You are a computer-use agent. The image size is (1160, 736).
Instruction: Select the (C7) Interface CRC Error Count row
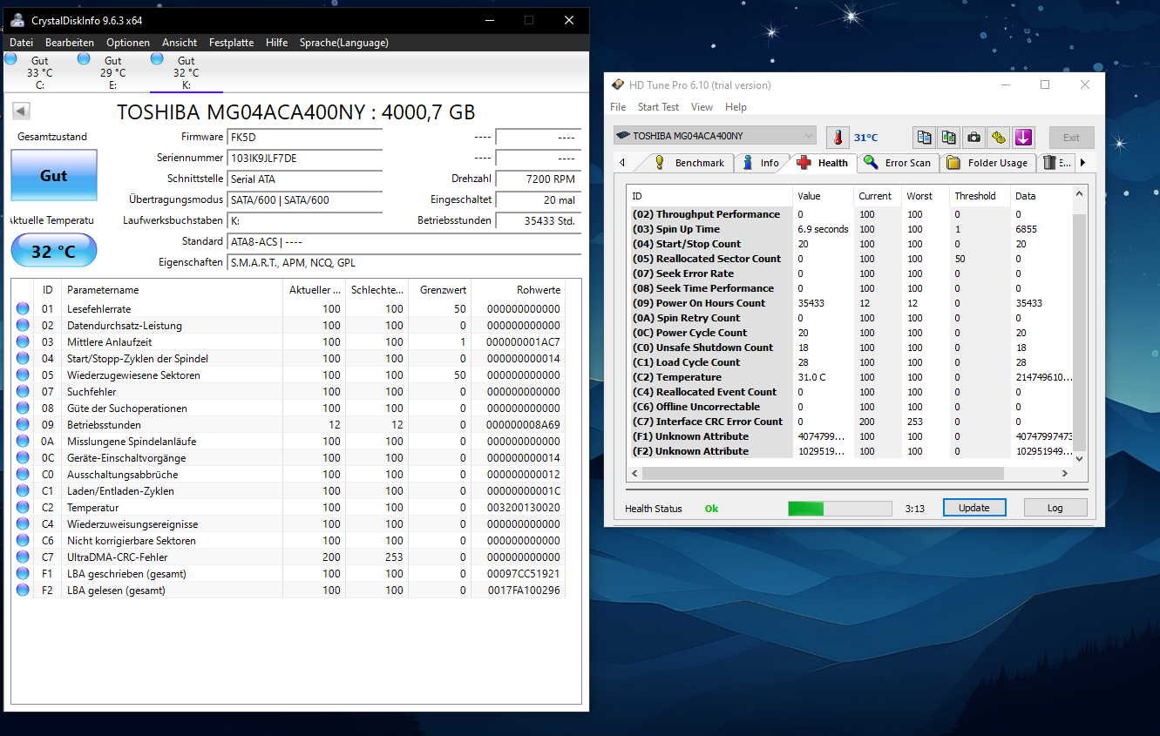pos(850,422)
